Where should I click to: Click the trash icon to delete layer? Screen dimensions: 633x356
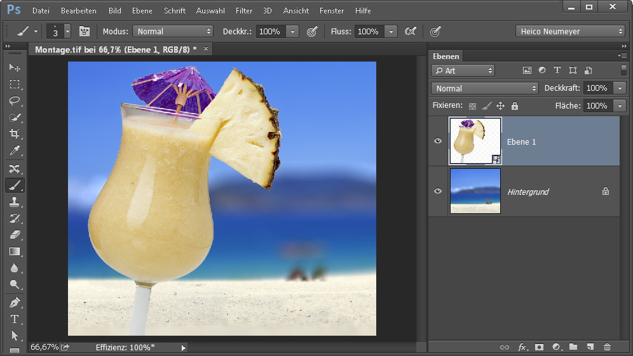607,347
